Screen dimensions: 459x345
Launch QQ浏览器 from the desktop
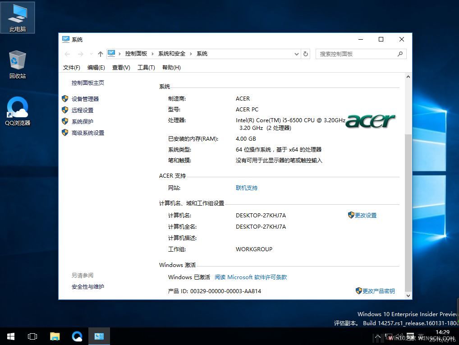point(18,111)
